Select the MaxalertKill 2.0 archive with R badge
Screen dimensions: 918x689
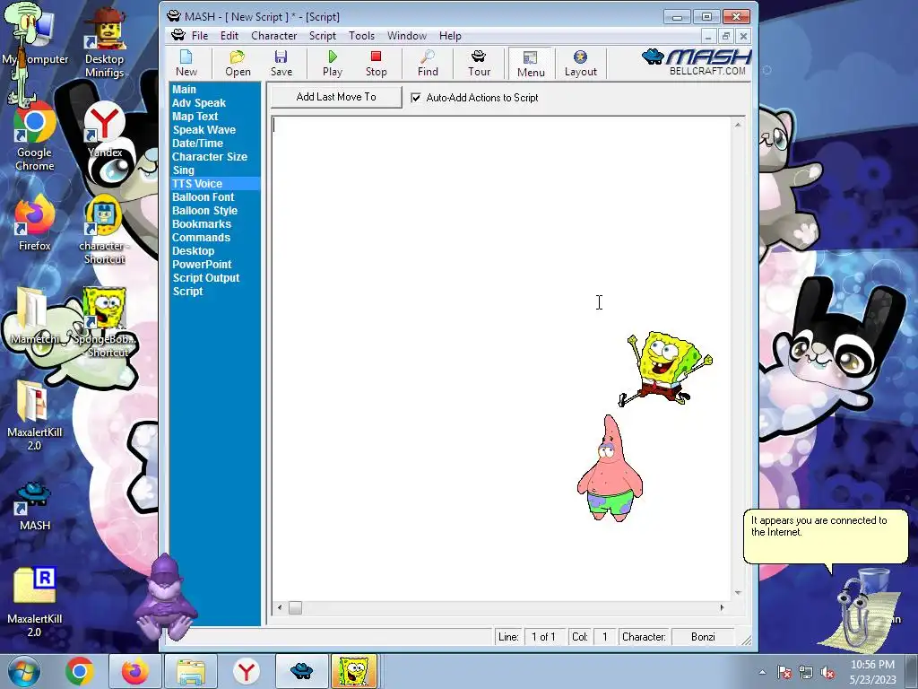click(35, 602)
